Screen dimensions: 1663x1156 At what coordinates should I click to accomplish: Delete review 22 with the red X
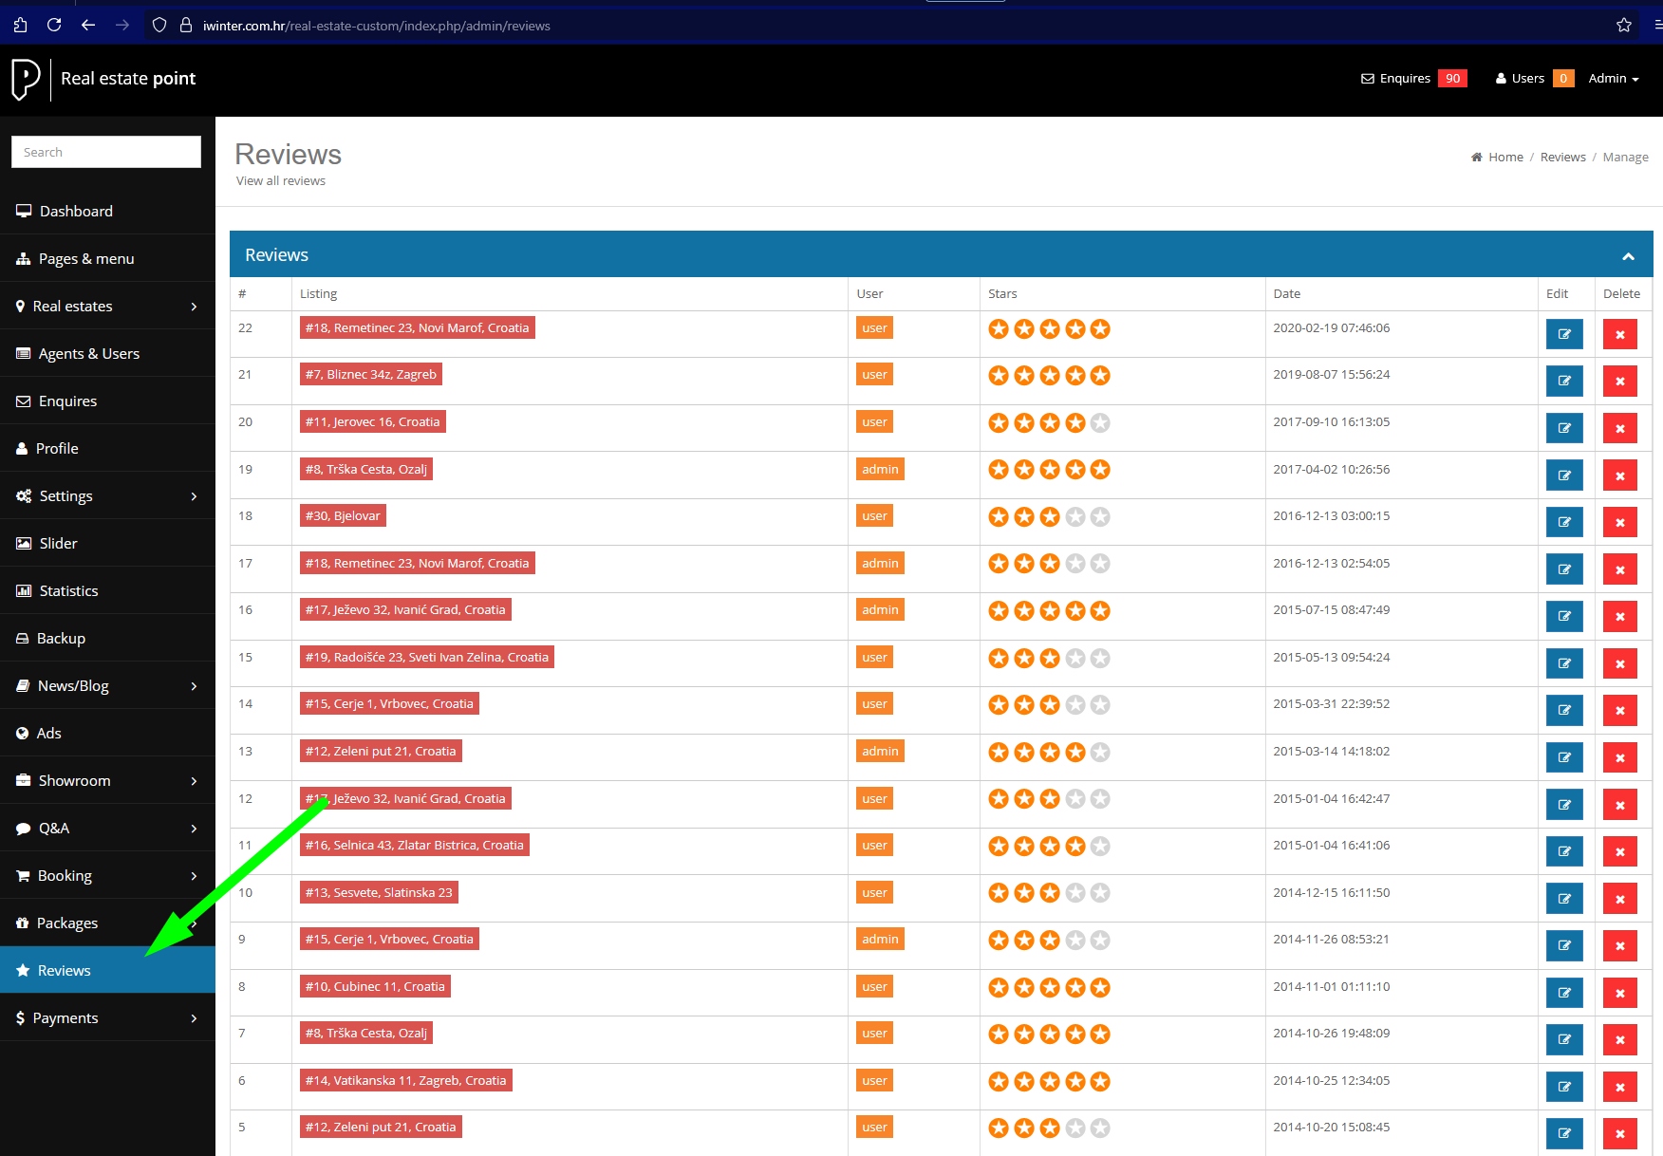(x=1620, y=334)
